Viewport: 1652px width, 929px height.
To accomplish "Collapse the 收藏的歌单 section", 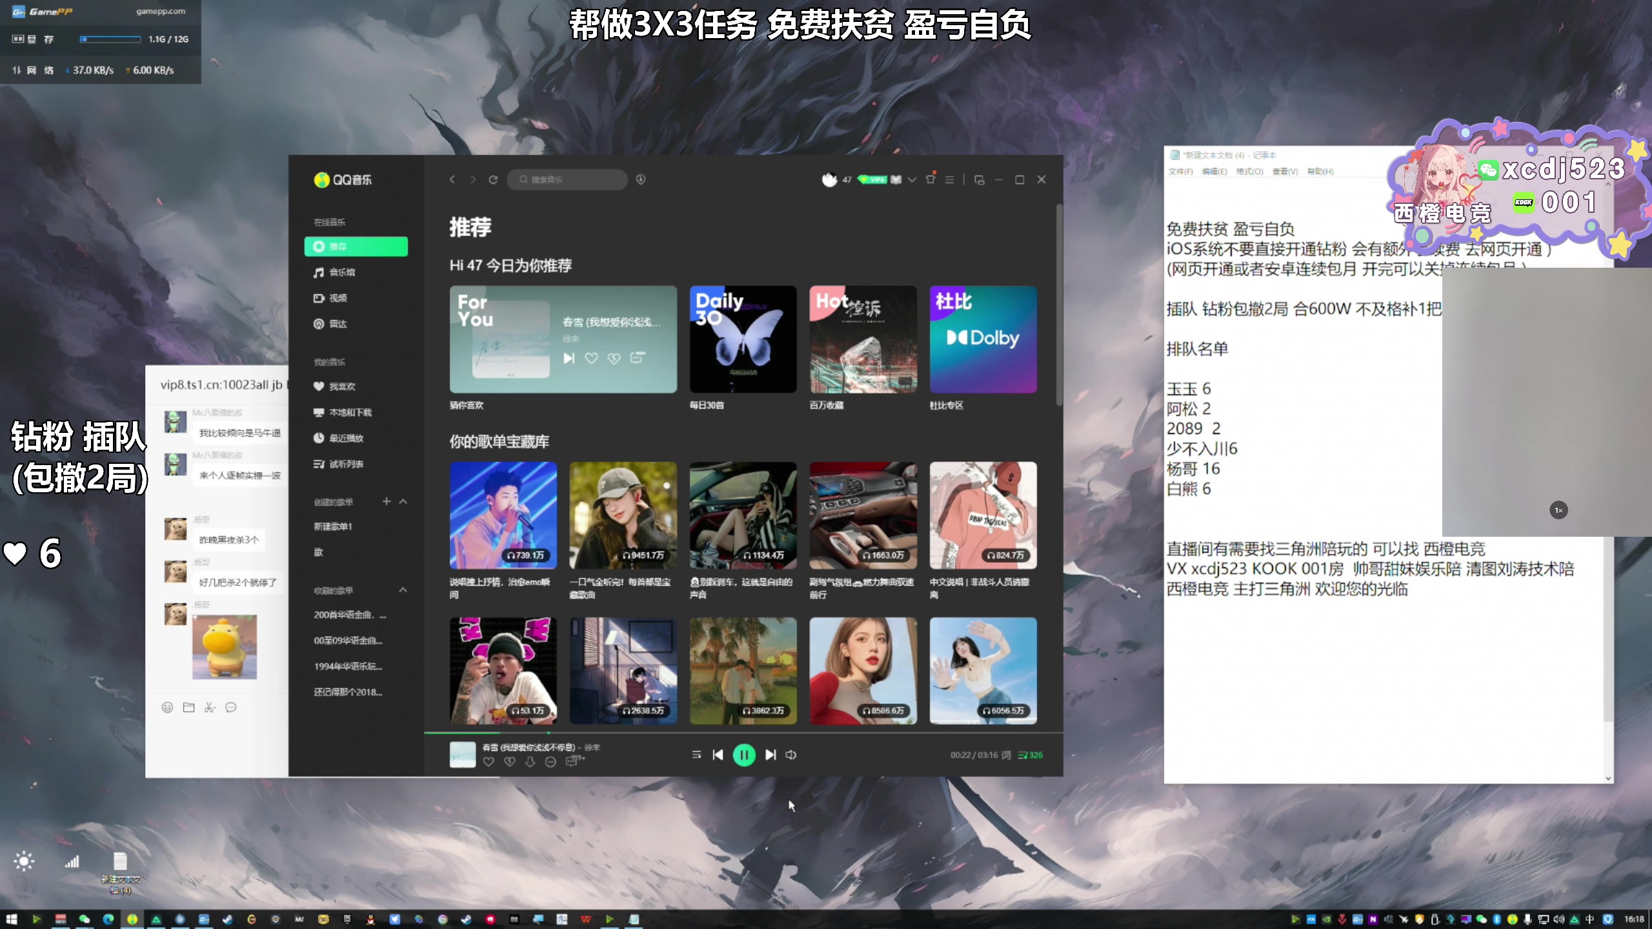I will 403,590.
